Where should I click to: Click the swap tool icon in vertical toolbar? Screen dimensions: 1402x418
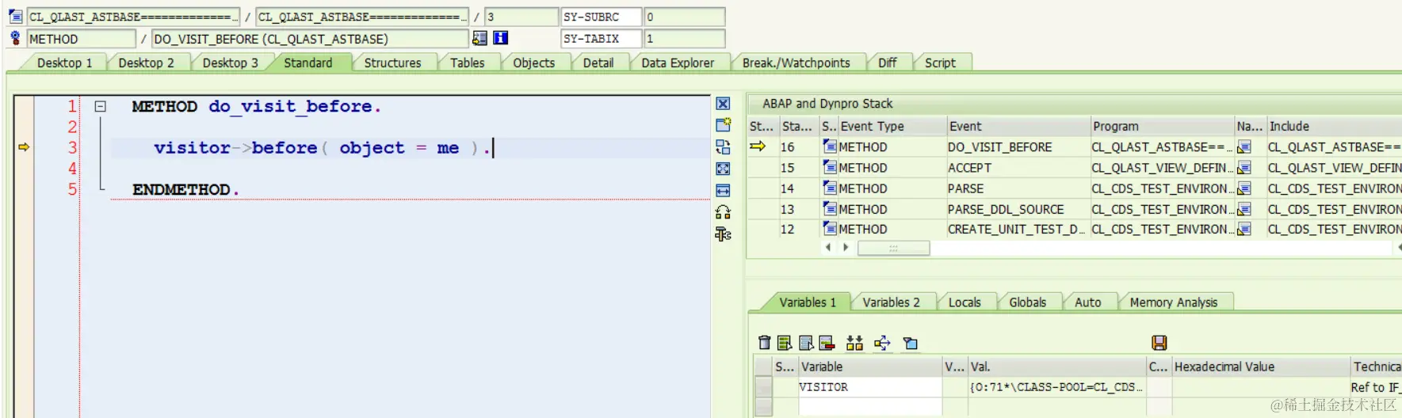click(723, 146)
